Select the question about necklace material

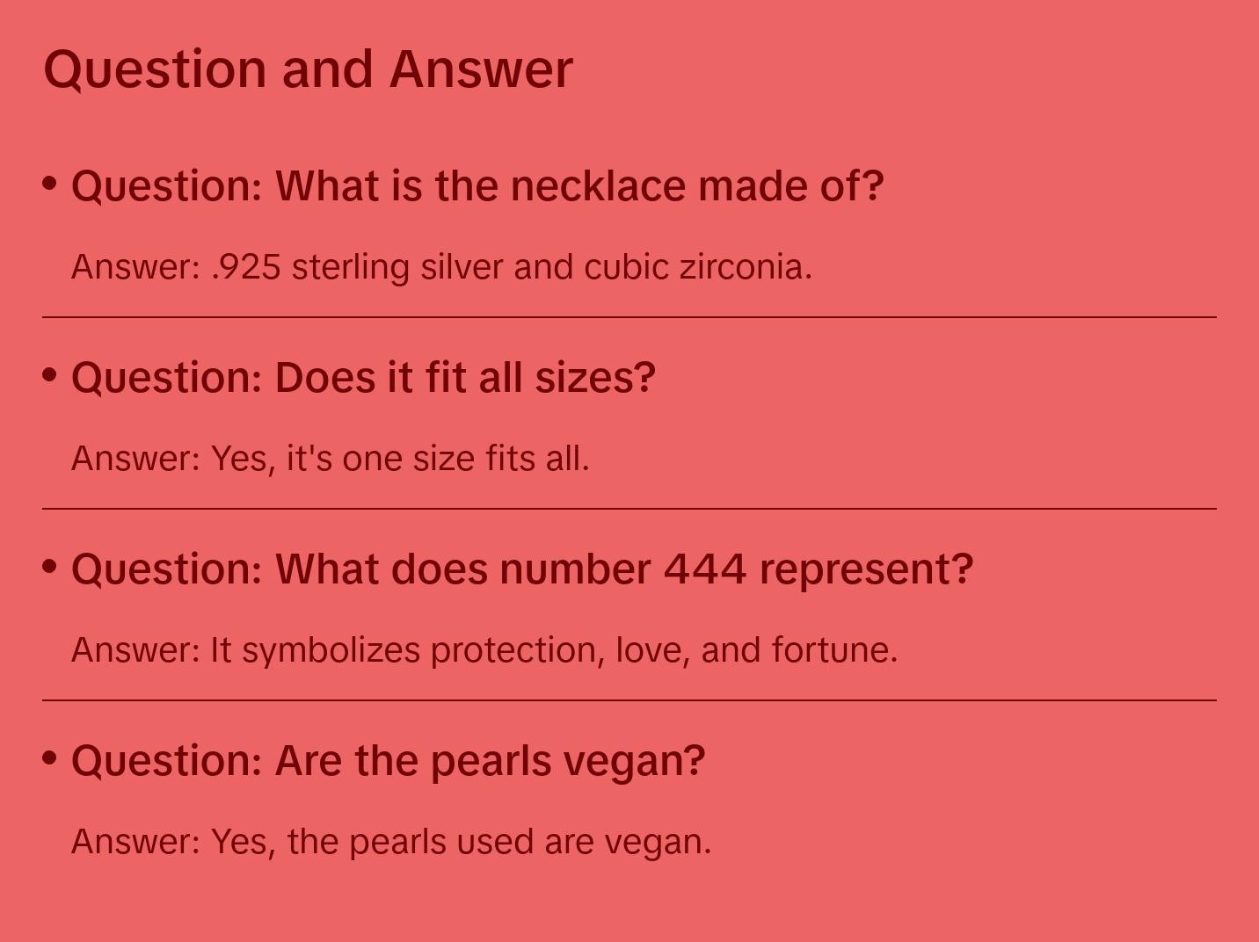pos(477,186)
